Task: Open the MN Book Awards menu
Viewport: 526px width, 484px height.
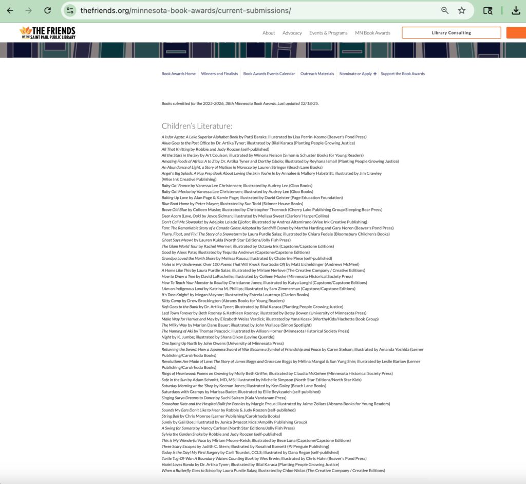Action: [372, 33]
